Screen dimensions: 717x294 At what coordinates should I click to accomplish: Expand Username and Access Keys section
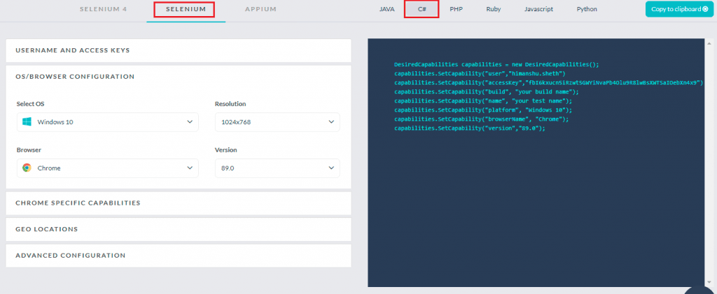click(x=178, y=50)
